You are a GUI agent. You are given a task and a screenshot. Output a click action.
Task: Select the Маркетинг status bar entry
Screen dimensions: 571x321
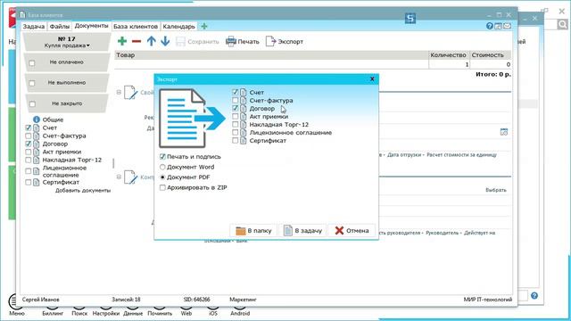click(x=243, y=300)
